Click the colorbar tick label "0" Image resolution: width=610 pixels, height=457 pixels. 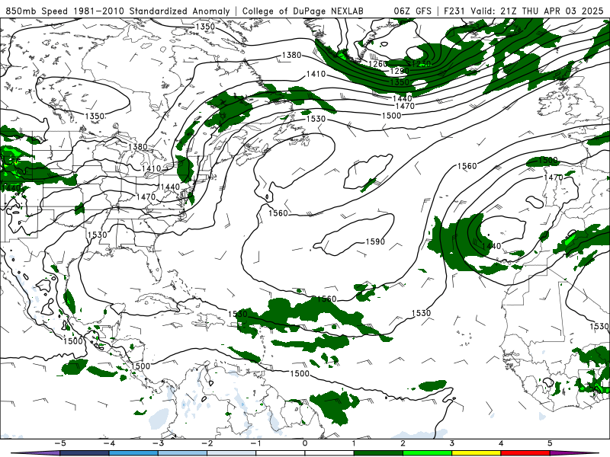(304, 443)
